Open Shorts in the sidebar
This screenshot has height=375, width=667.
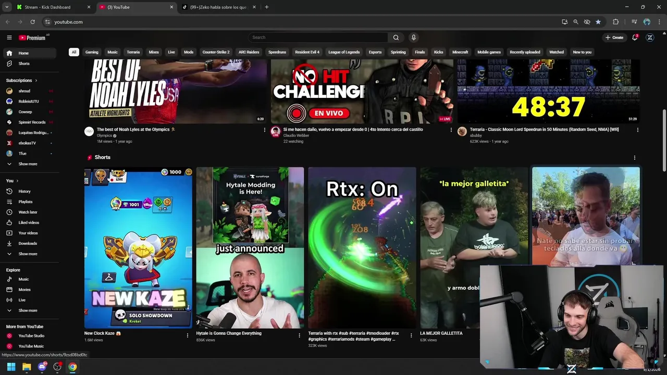[x=29, y=64]
